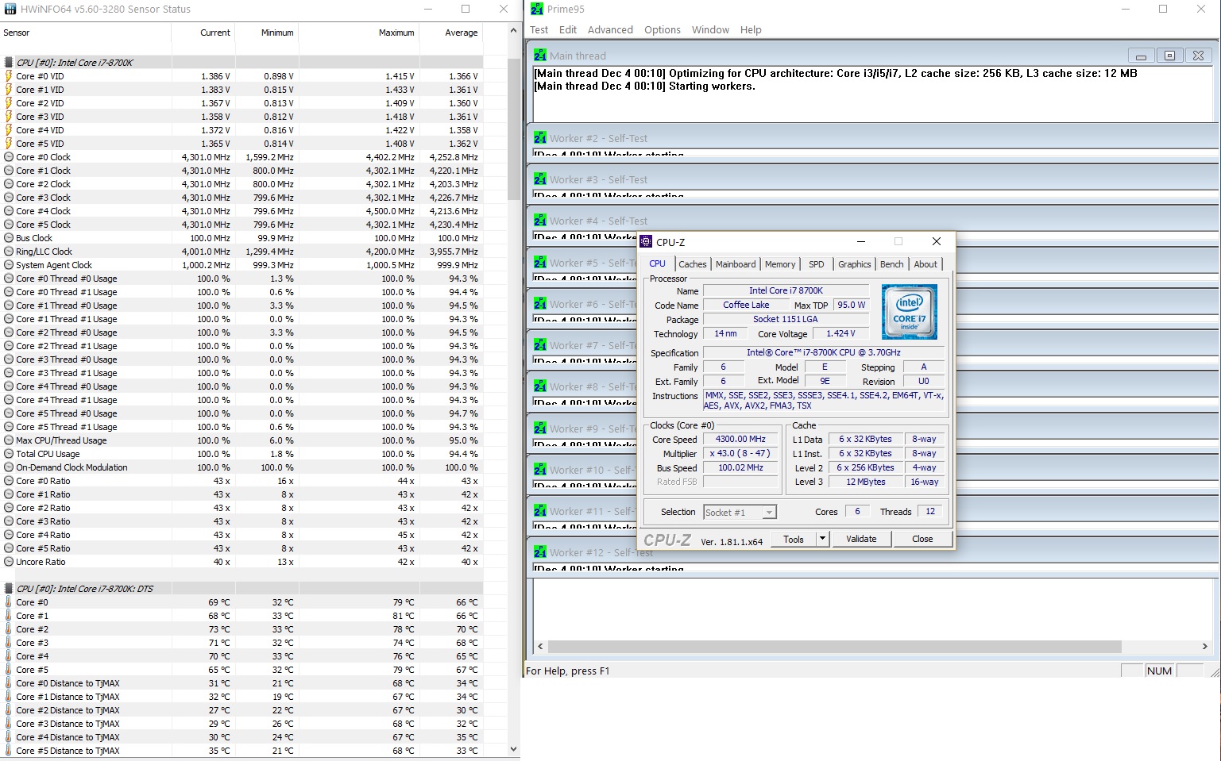Click the Prime95 icon on Worker #2 window
Viewport: 1221px width, 761px height.
[x=540, y=138]
